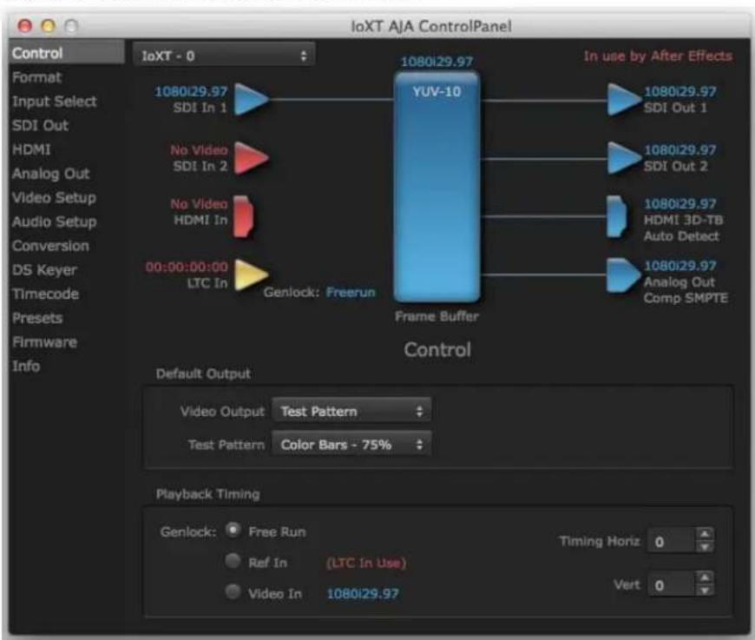Click the red SDI In 2 input arrow
The width and height of the screenshot is (755, 640).
pyautogui.click(x=252, y=157)
